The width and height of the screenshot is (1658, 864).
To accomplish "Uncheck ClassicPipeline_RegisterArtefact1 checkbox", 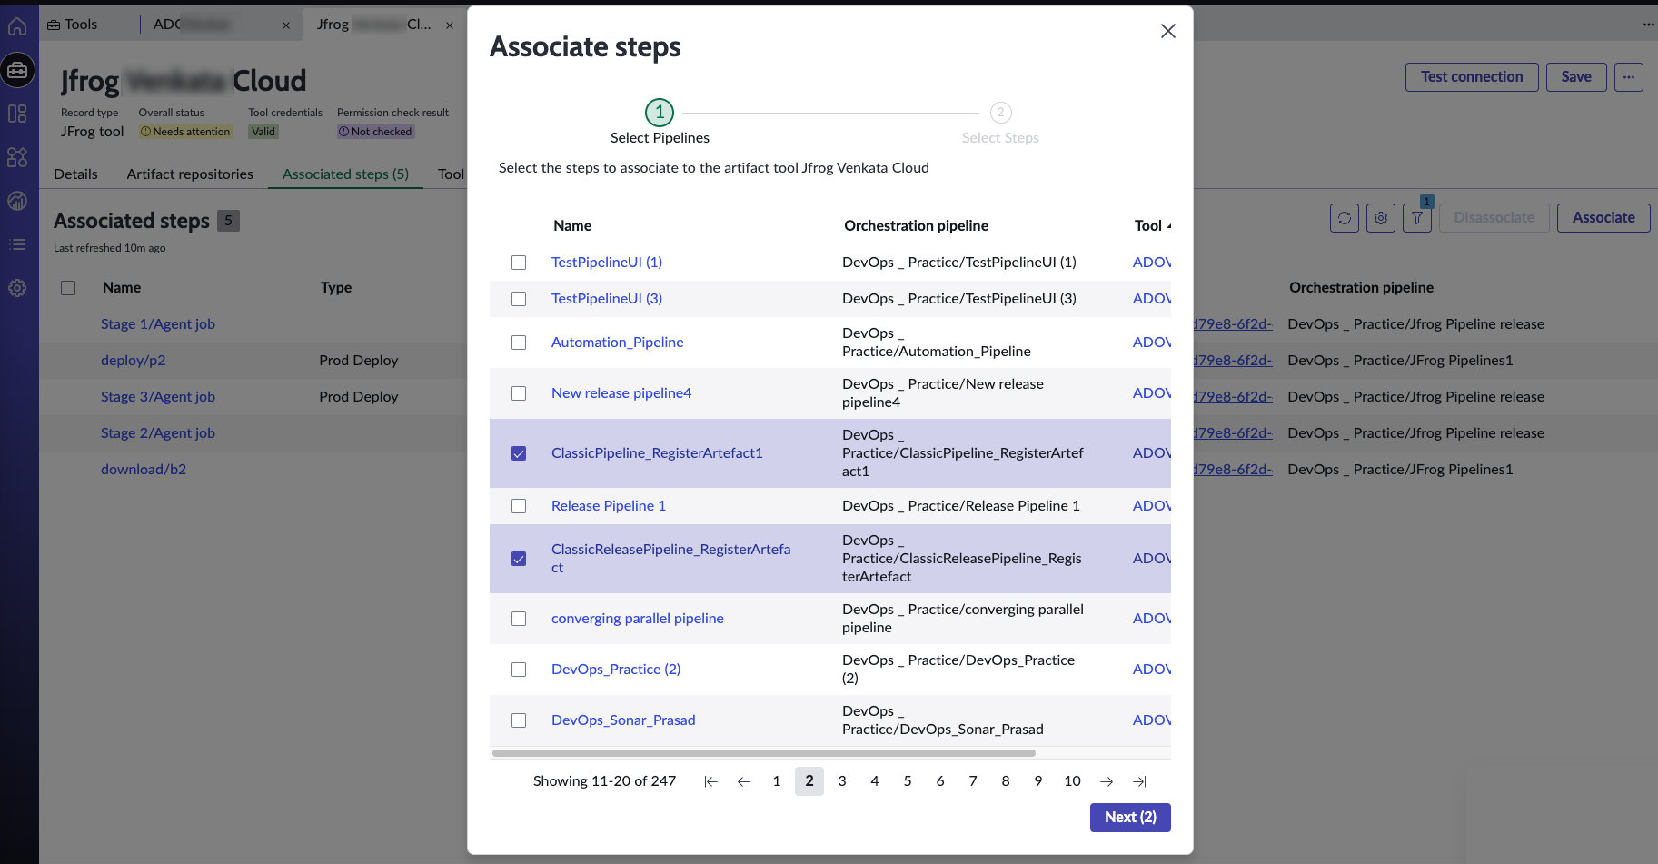I will click(x=519, y=453).
